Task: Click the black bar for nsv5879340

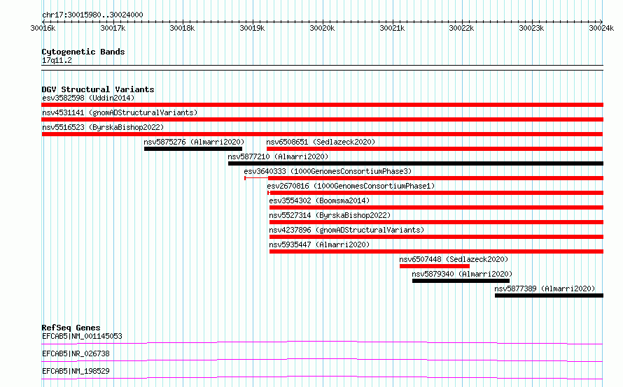Action: click(x=461, y=281)
